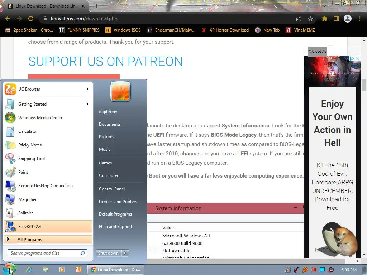Open the digibrony user folder
The width and height of the screenshot is (367, 275).
point(108,112)
